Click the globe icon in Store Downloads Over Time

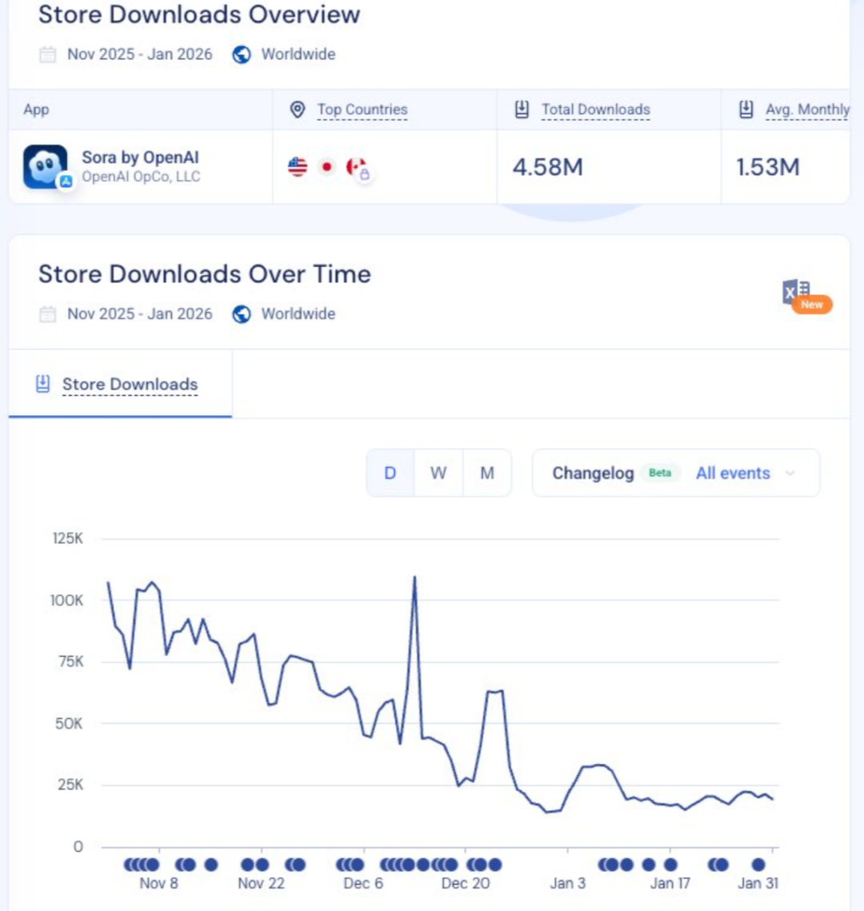click(242, 314)
